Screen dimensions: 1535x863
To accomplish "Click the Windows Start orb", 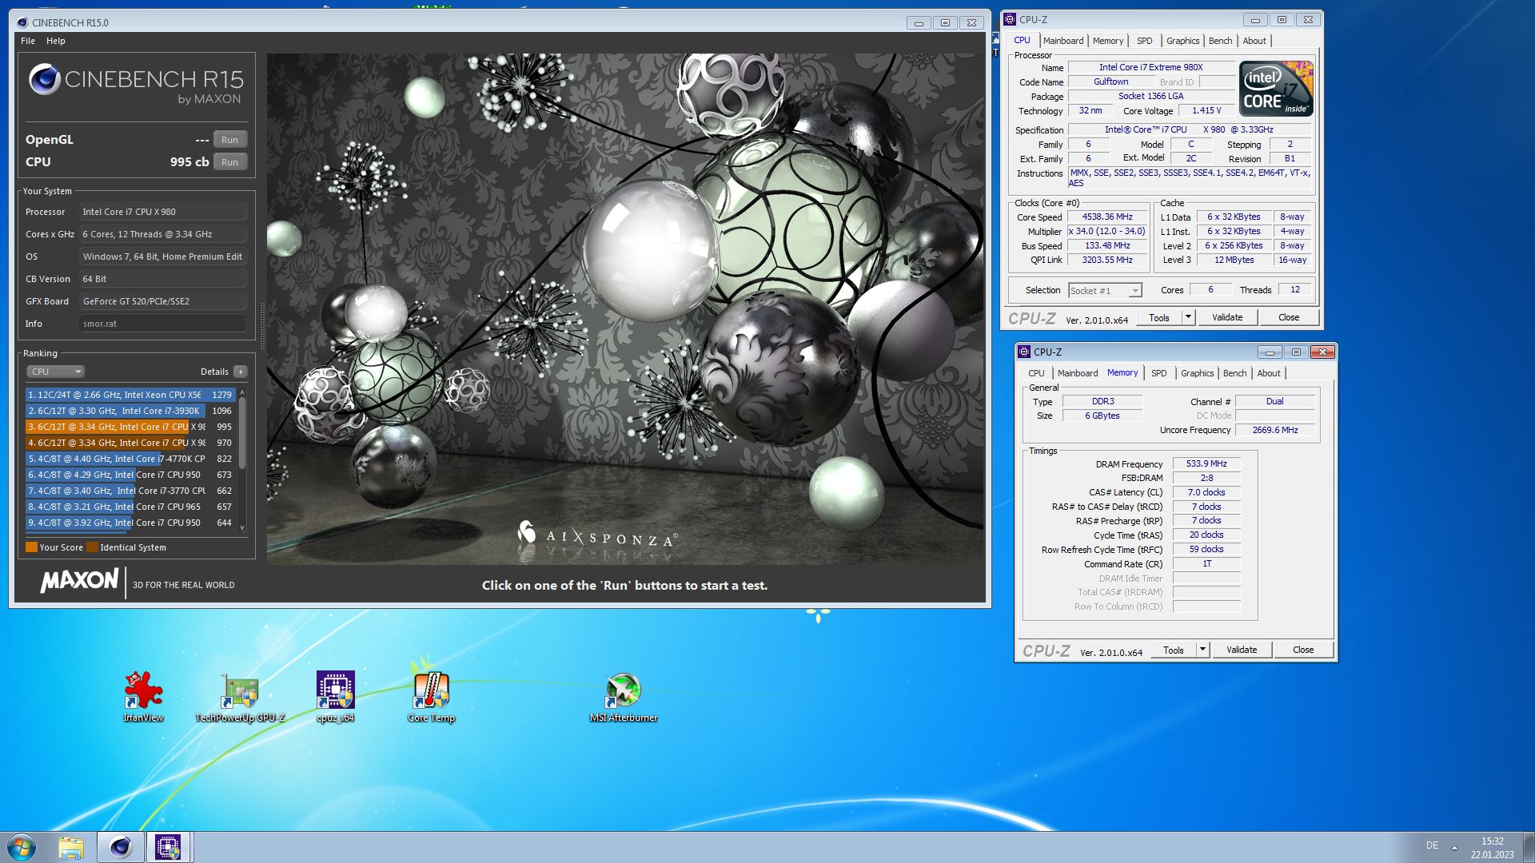I will coord(22,847).
